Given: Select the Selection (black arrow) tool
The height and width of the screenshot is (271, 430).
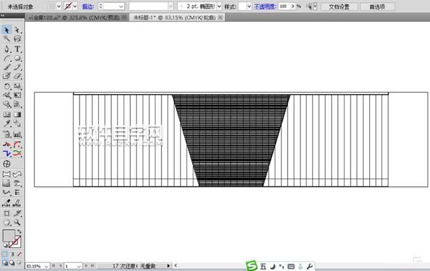Looking at the screenshot, I should coord(6,29).
